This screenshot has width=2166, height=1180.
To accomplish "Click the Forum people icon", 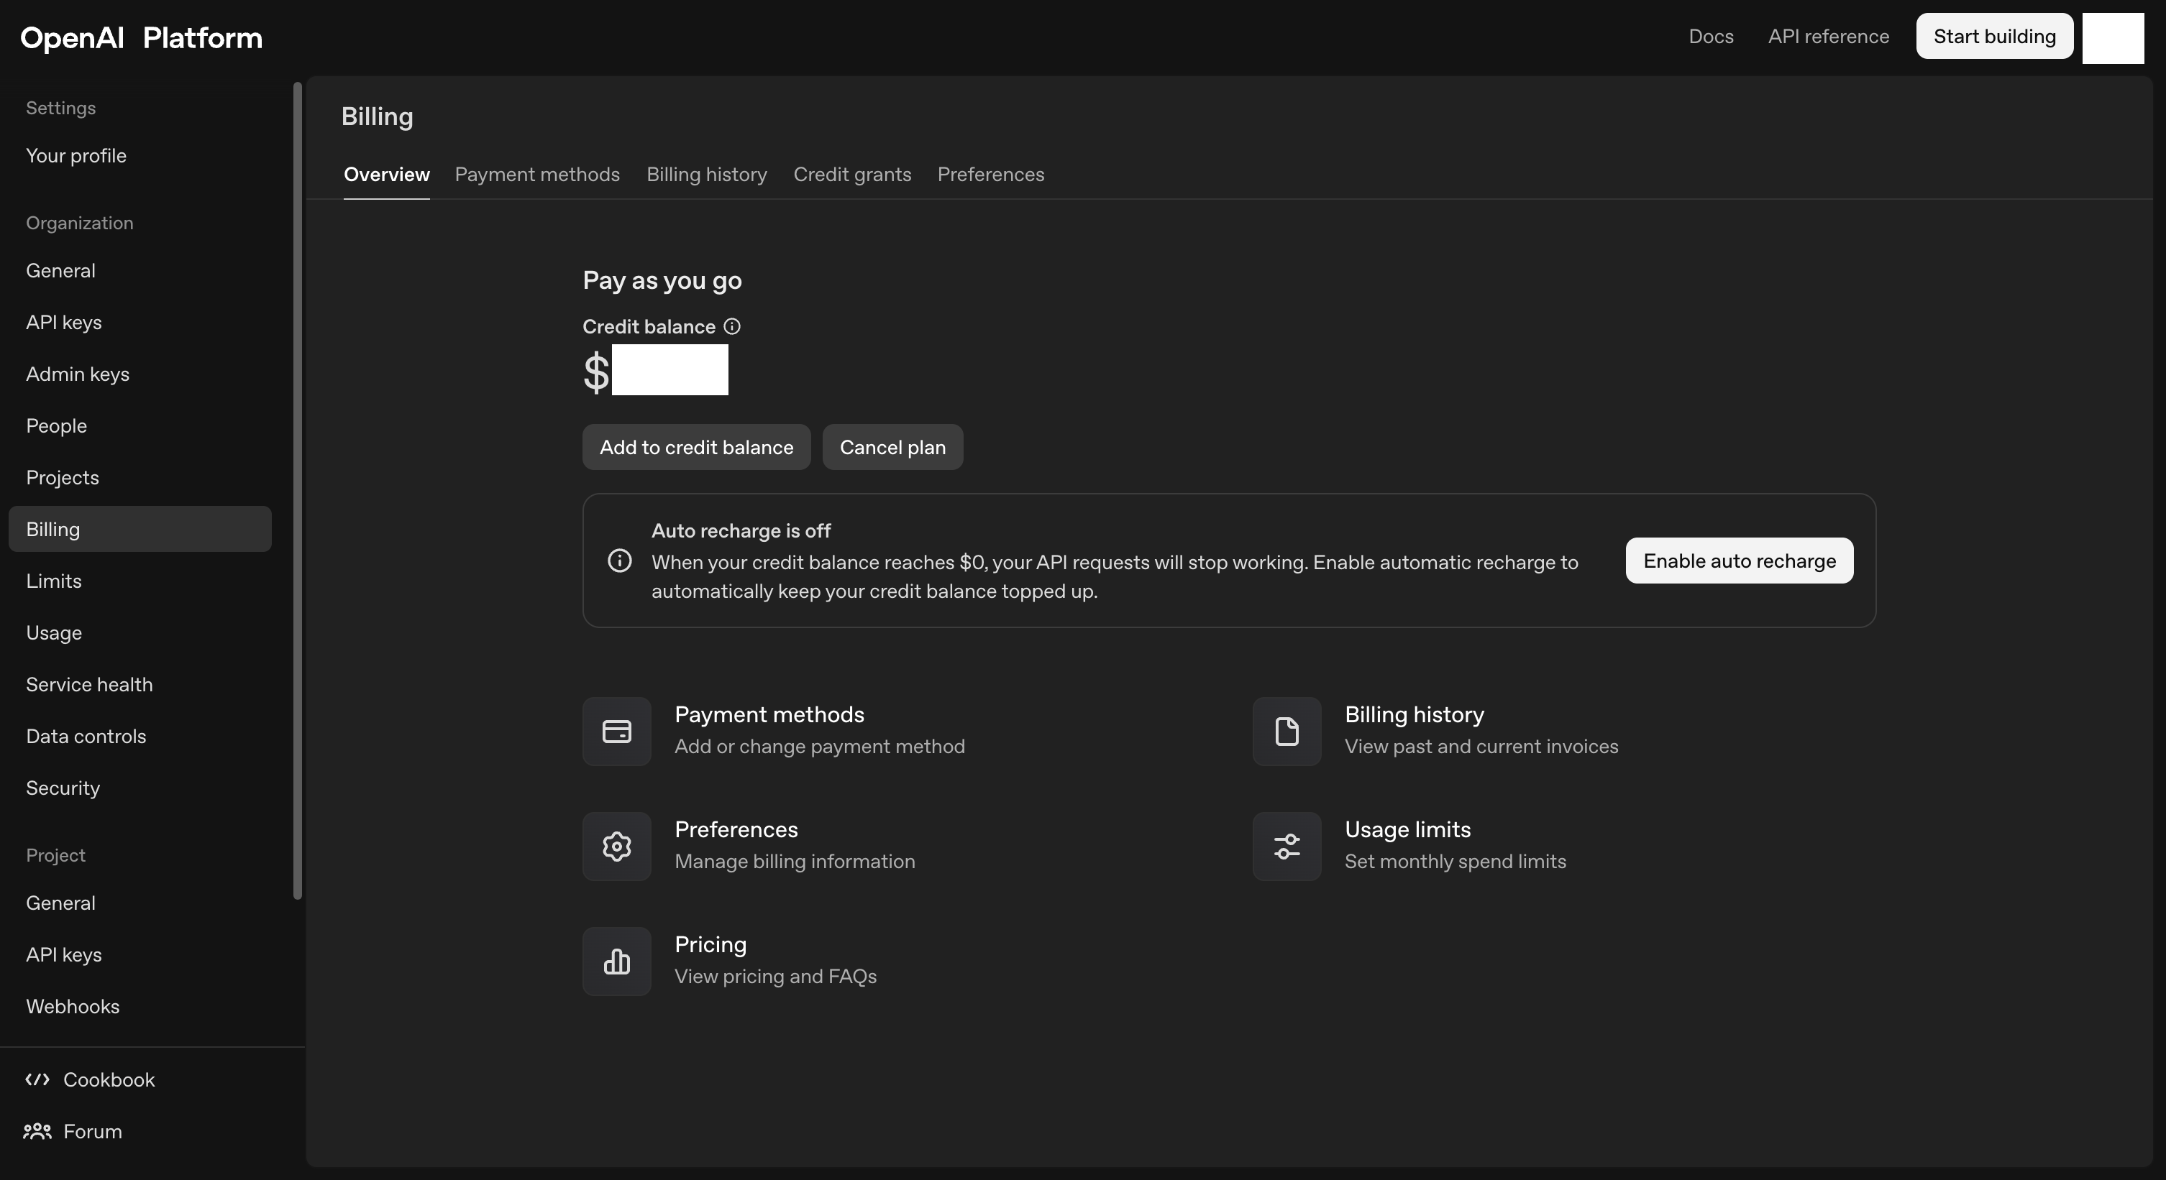I will (37, 1131).
